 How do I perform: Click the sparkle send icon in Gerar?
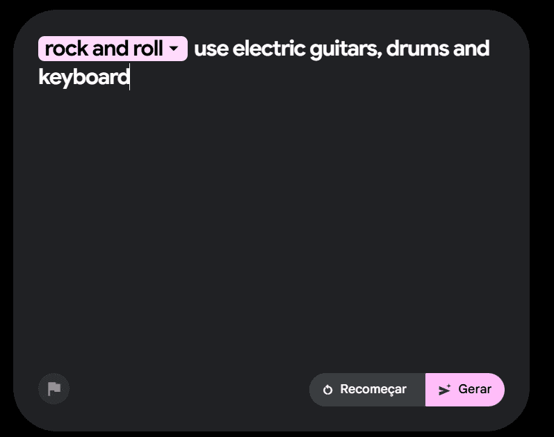[445, 390]
